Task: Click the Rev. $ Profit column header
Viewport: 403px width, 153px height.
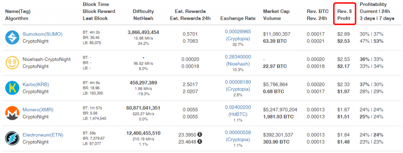Action: click(344, 15)
